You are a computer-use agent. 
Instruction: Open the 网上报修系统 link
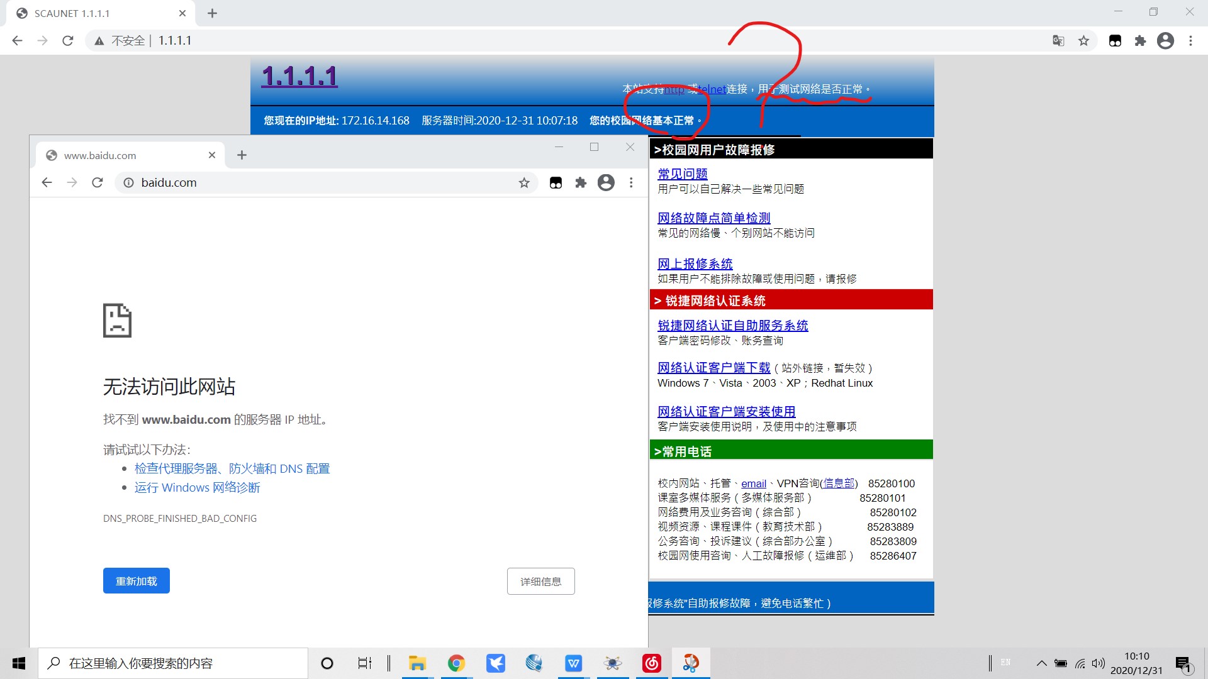[695, 263]
